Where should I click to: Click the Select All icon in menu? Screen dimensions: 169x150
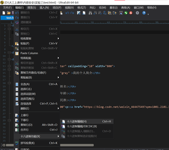(17, 84)
